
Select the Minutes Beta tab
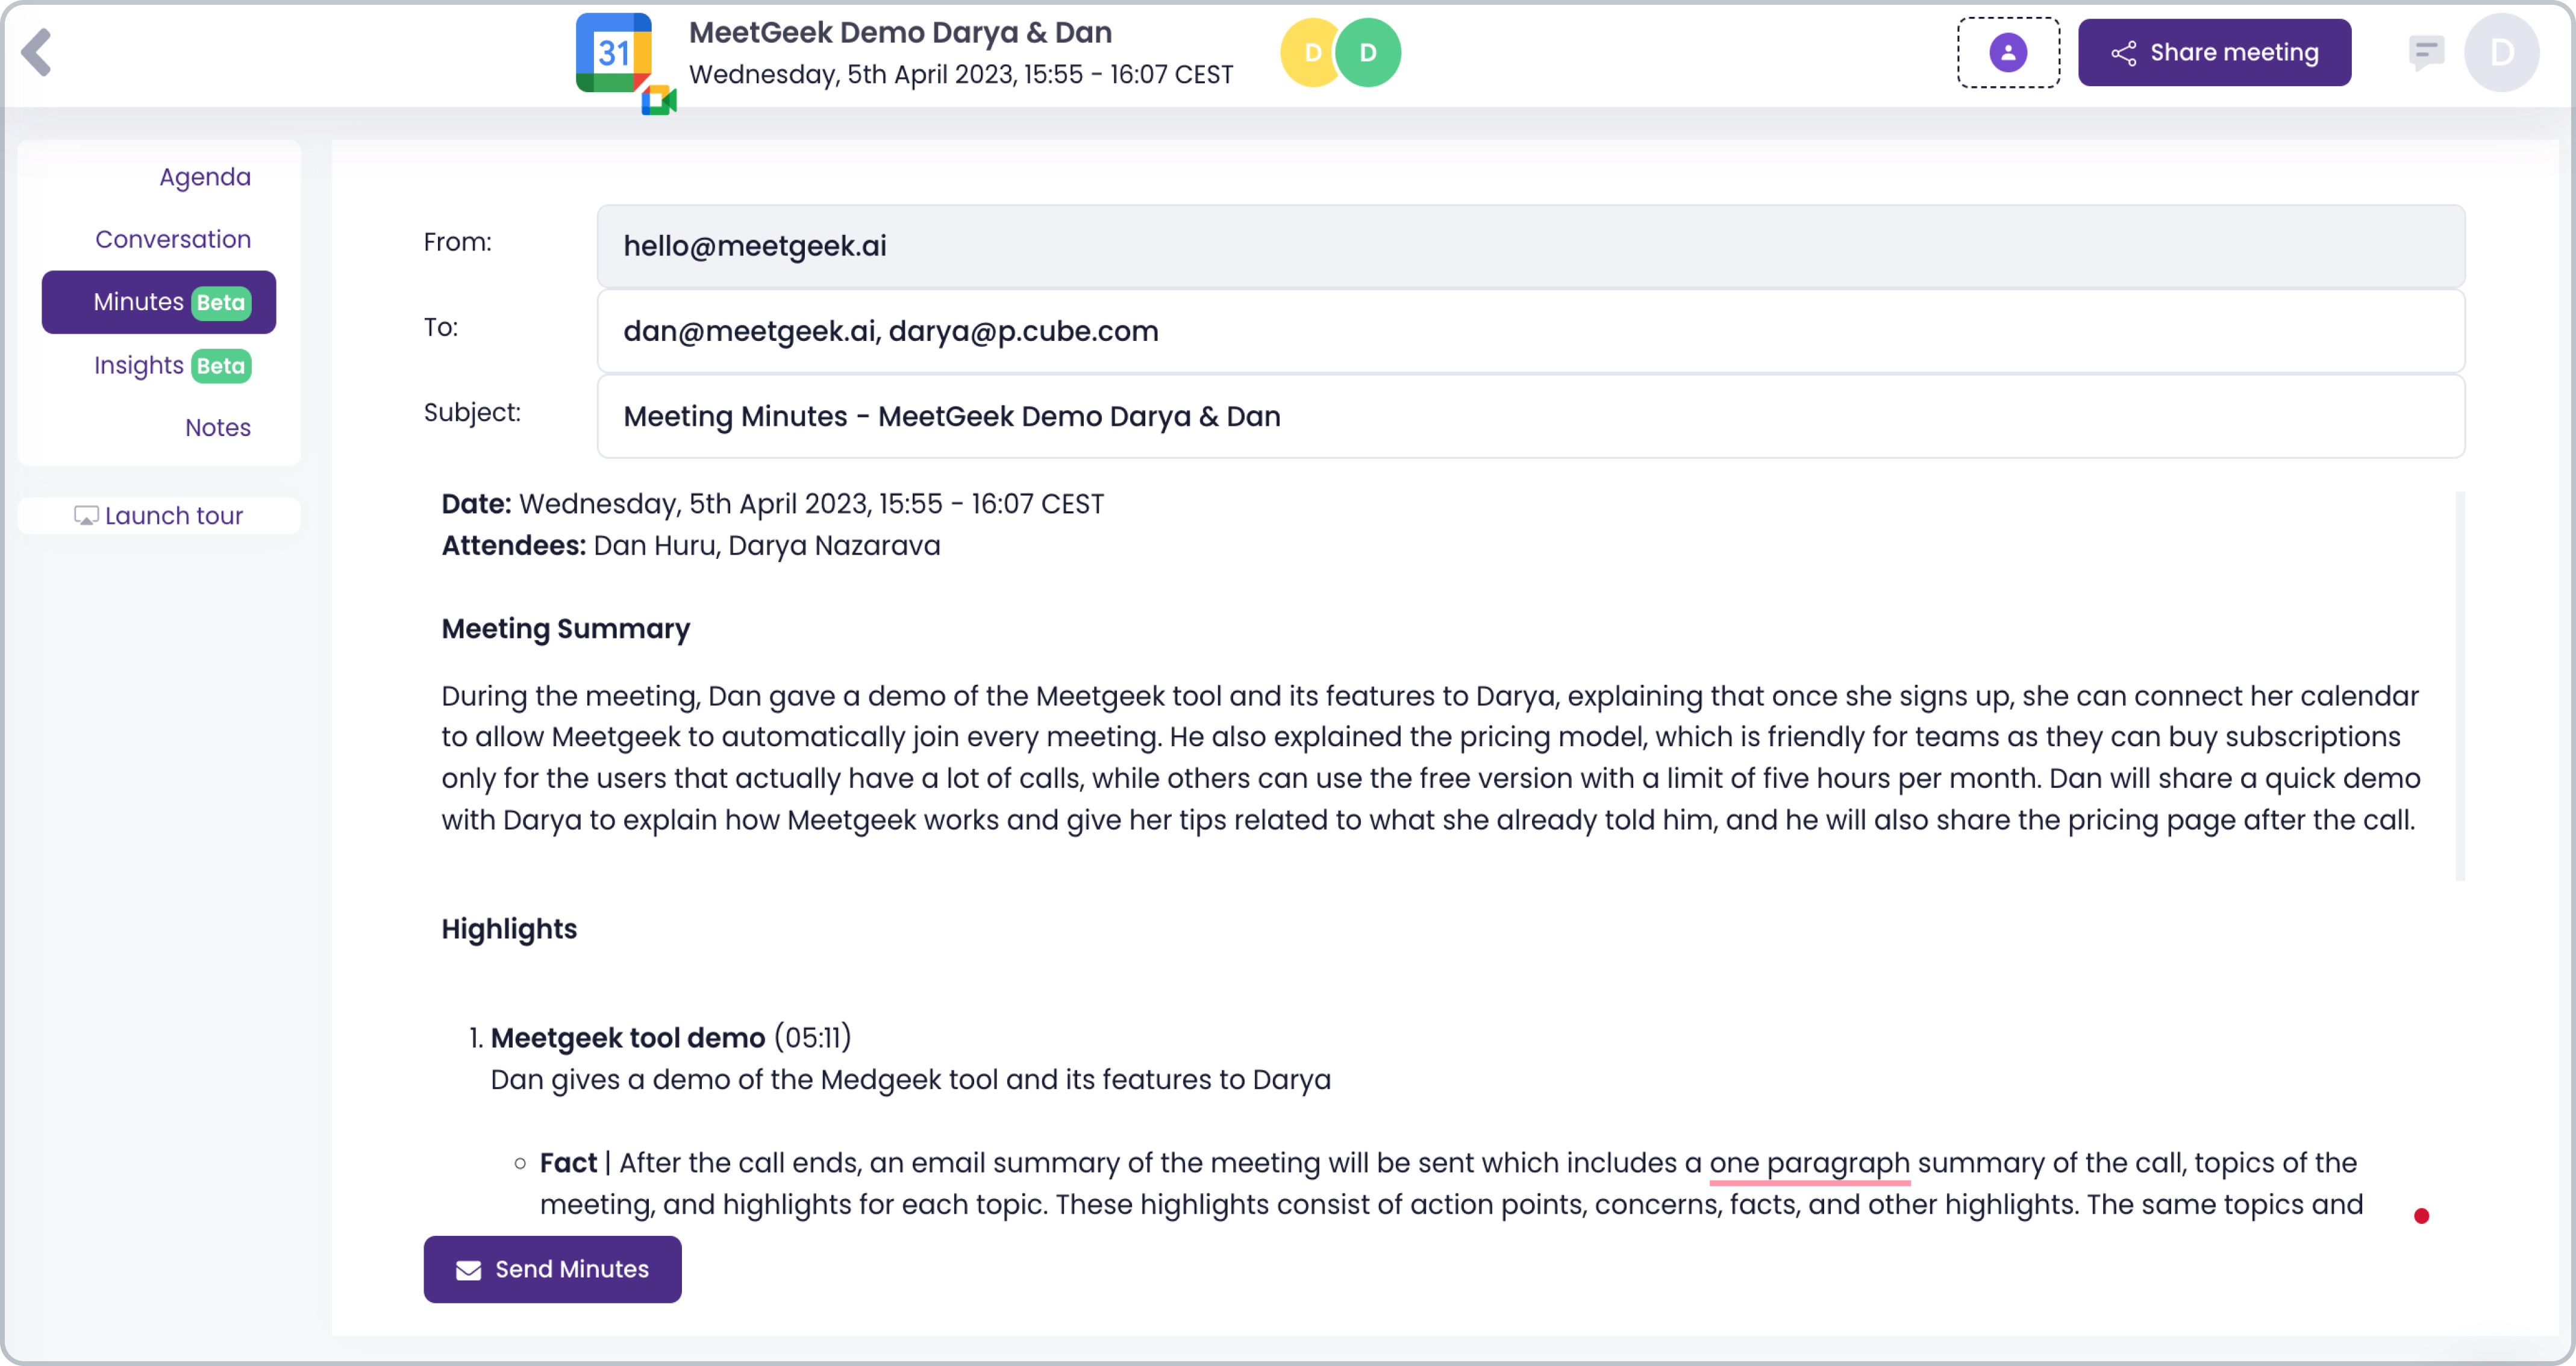[158, 301]
